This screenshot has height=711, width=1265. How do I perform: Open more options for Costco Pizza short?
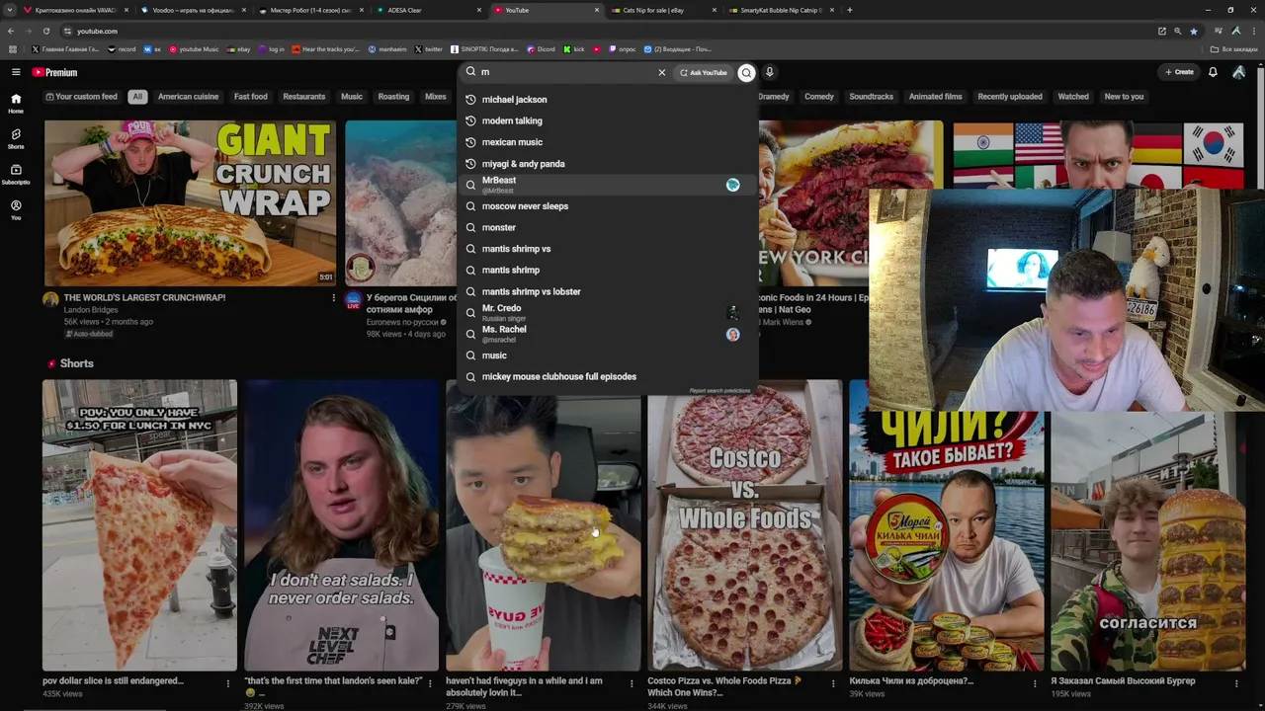pyautogui.click(x=833, y=683)
